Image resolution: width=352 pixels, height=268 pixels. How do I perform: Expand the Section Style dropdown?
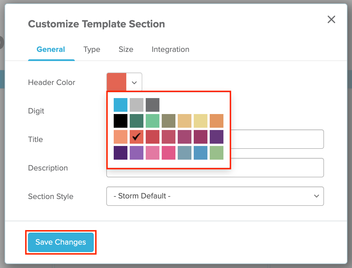[215, 196]
